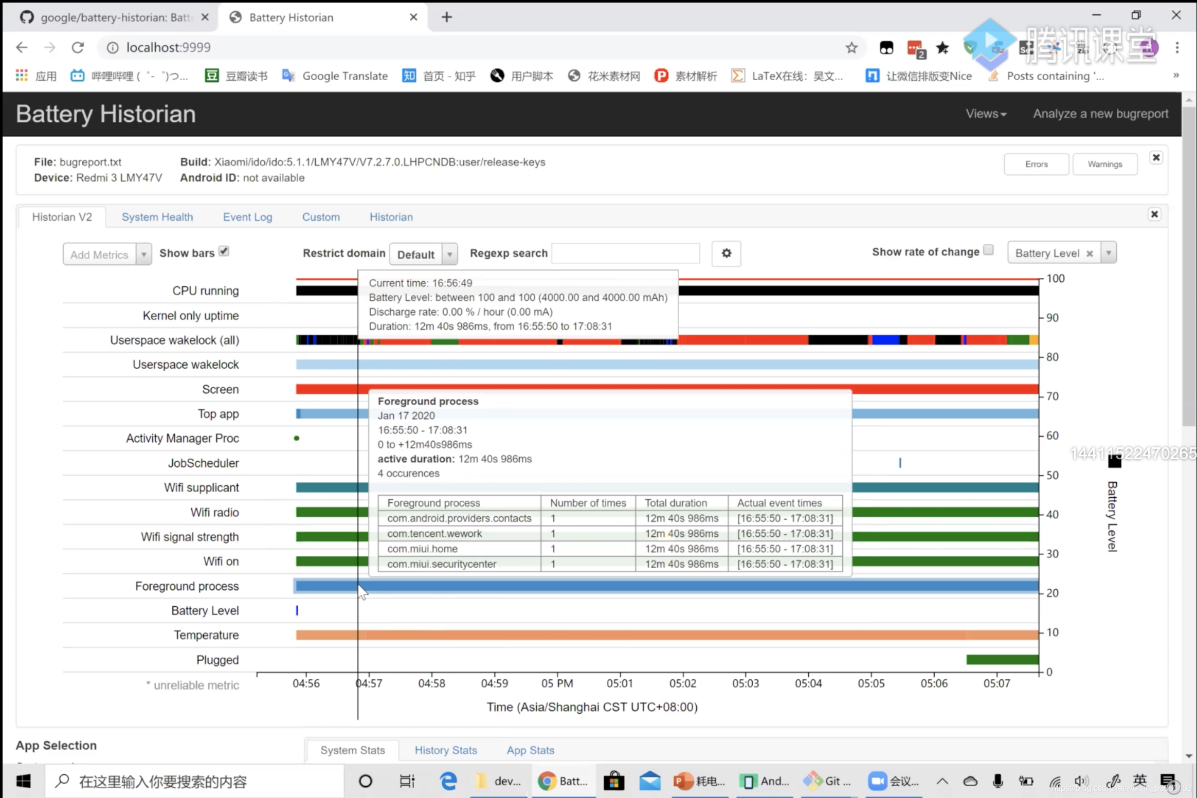
Task: Close the Historian V2 chart panel
Action: pyautogui.click(x=1154, y=214)
